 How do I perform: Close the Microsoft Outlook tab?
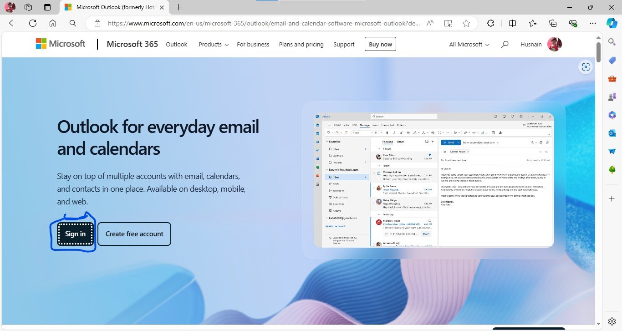(161, 7)
